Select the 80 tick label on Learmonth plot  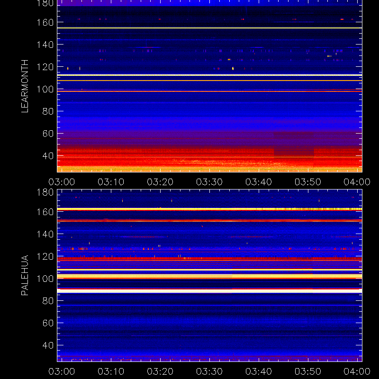point(48,111)
